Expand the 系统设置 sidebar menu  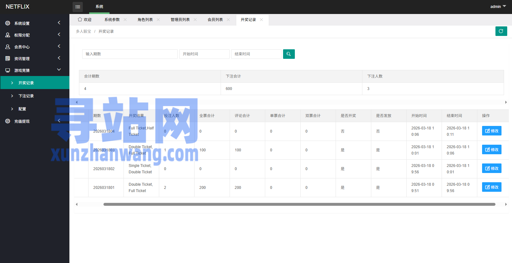[34, 23]
